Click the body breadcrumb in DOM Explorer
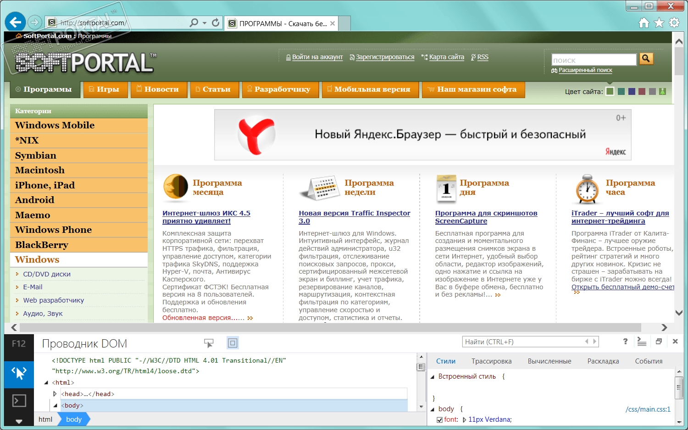 click(74, 419)
